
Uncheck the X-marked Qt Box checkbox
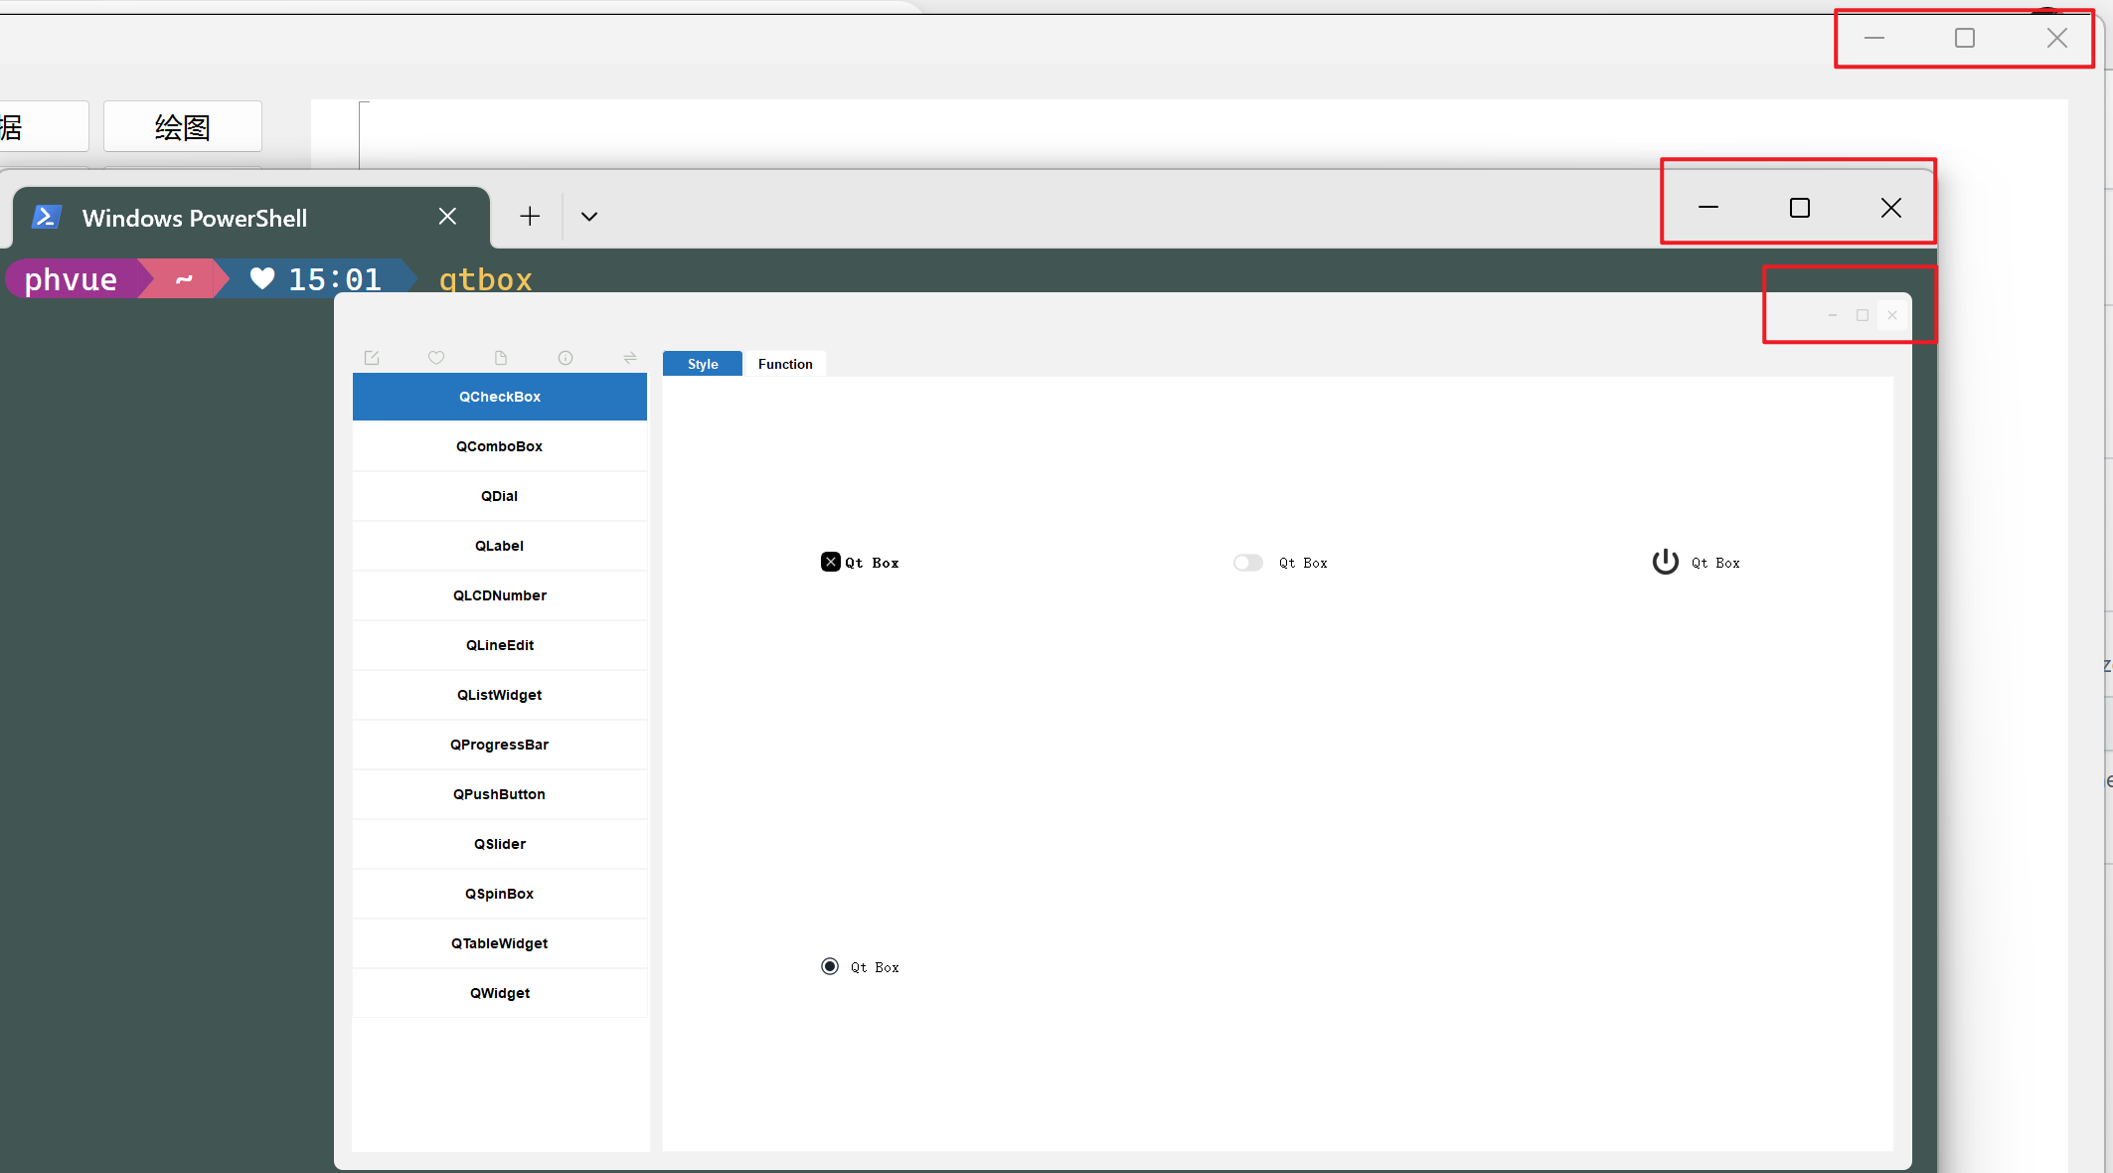pos(831,562)
